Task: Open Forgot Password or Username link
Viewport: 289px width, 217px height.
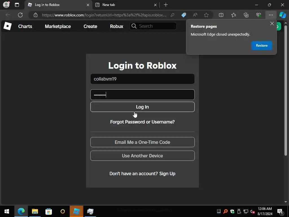Action: tap(142, 122)
